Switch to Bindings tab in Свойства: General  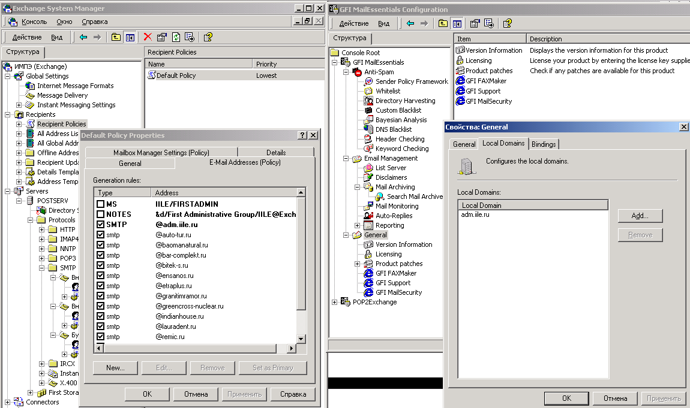point(544,144)
